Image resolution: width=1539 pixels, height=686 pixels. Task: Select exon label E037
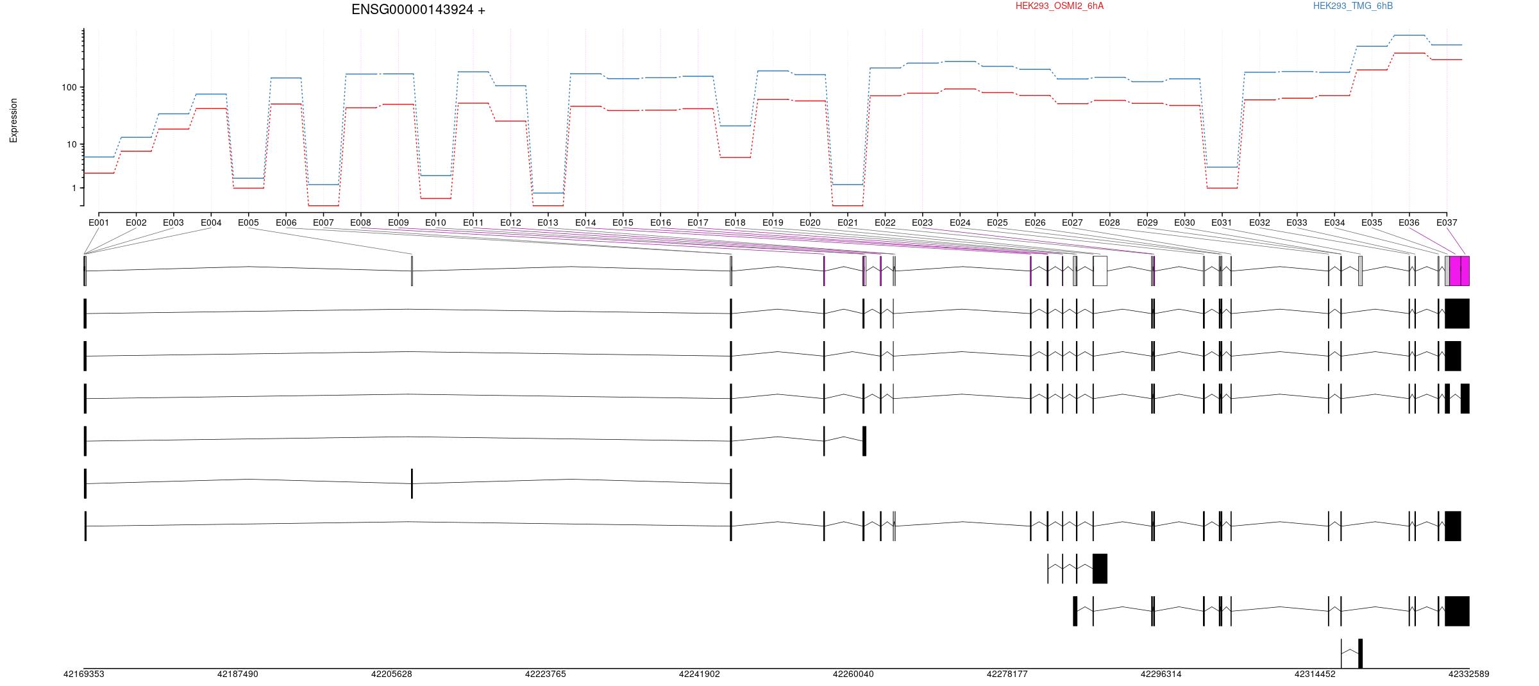coord(1447,222)
